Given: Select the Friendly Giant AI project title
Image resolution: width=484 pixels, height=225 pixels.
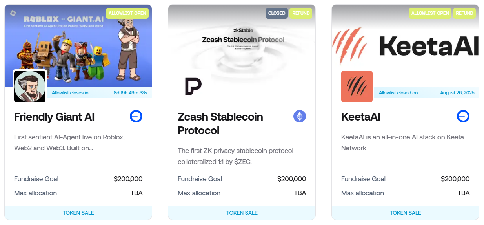Looking at the screenshot, I should click(x=54, y=117).
